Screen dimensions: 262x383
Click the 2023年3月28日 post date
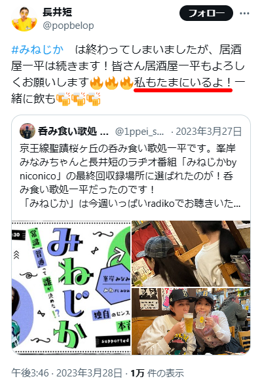click(89, 373)
